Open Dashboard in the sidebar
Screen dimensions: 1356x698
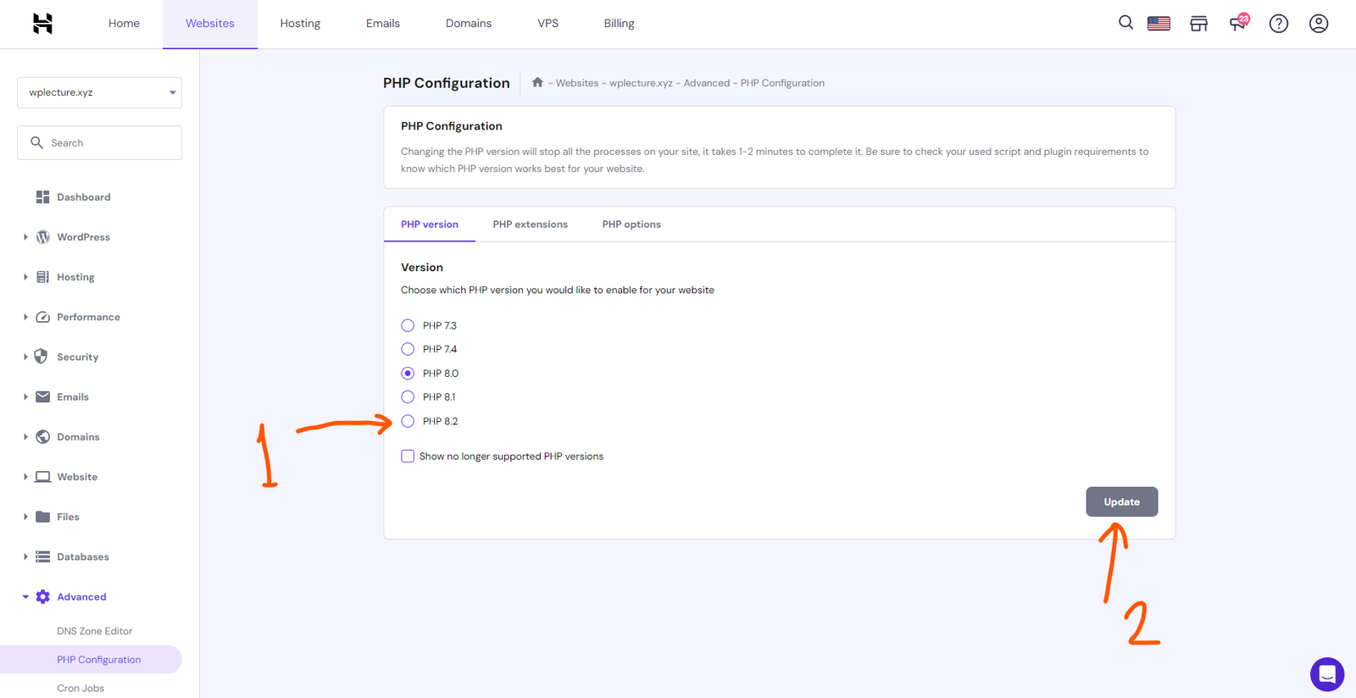(83, 197)
